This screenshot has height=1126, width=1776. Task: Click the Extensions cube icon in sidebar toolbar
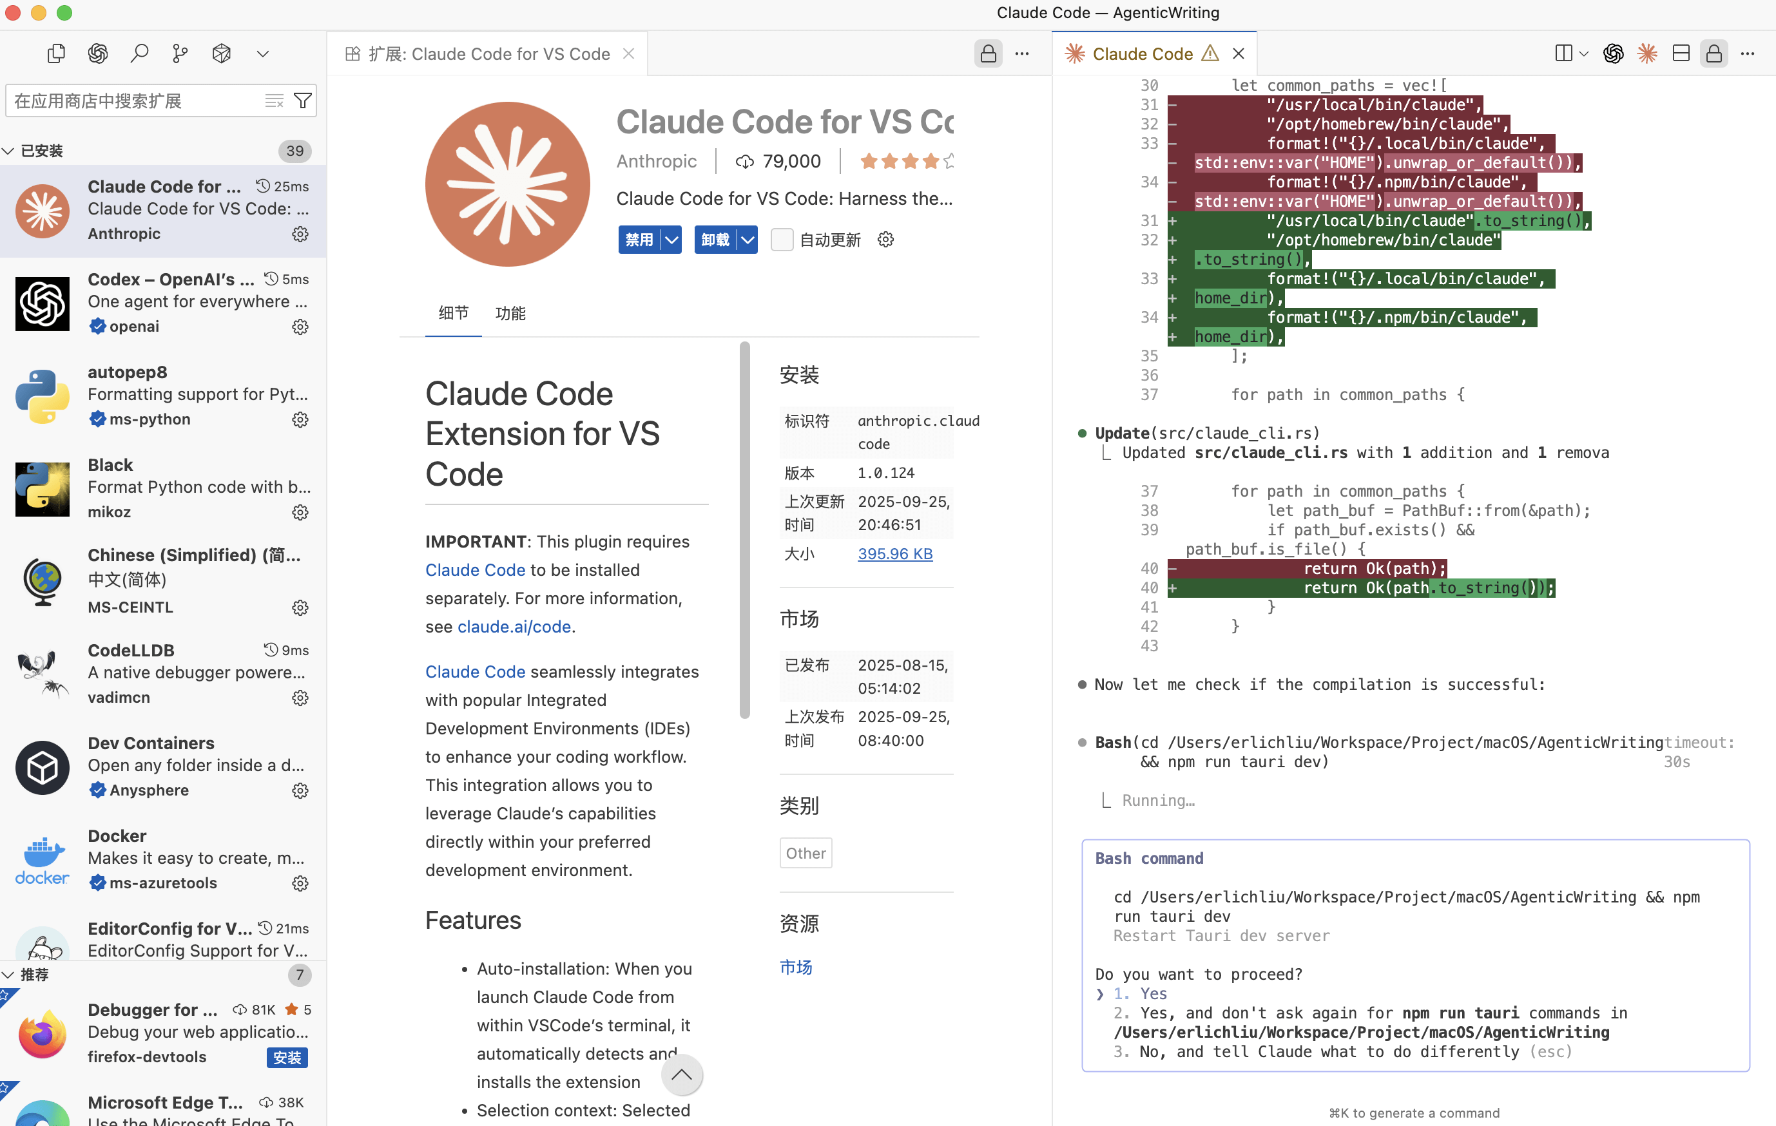pyautogui.click(x=221, y=54)
